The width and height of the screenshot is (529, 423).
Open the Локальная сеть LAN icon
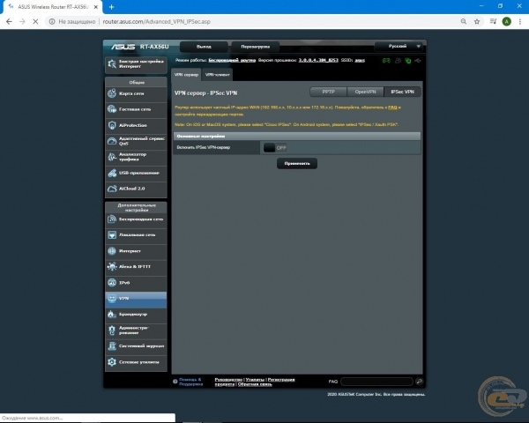coord(112,234)
